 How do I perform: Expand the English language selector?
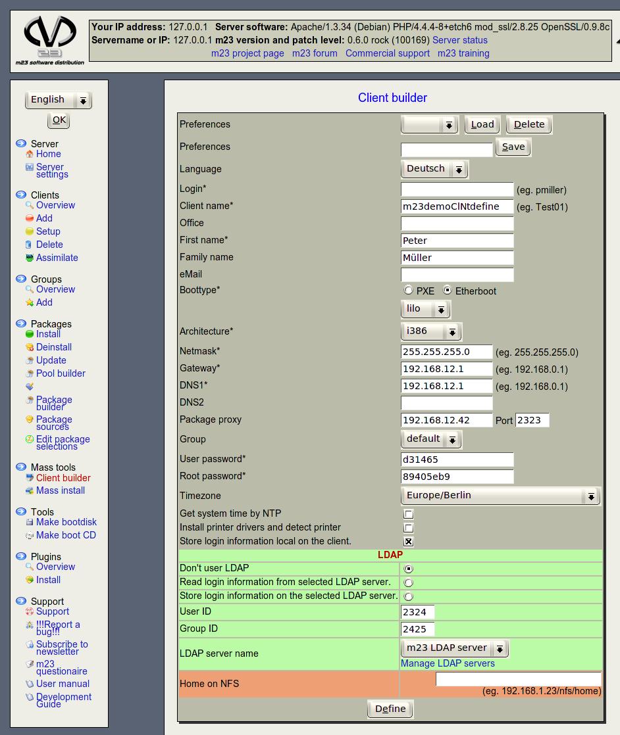click(58, 100)
